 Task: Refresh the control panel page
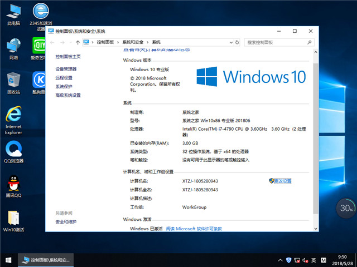pos(237,42)
